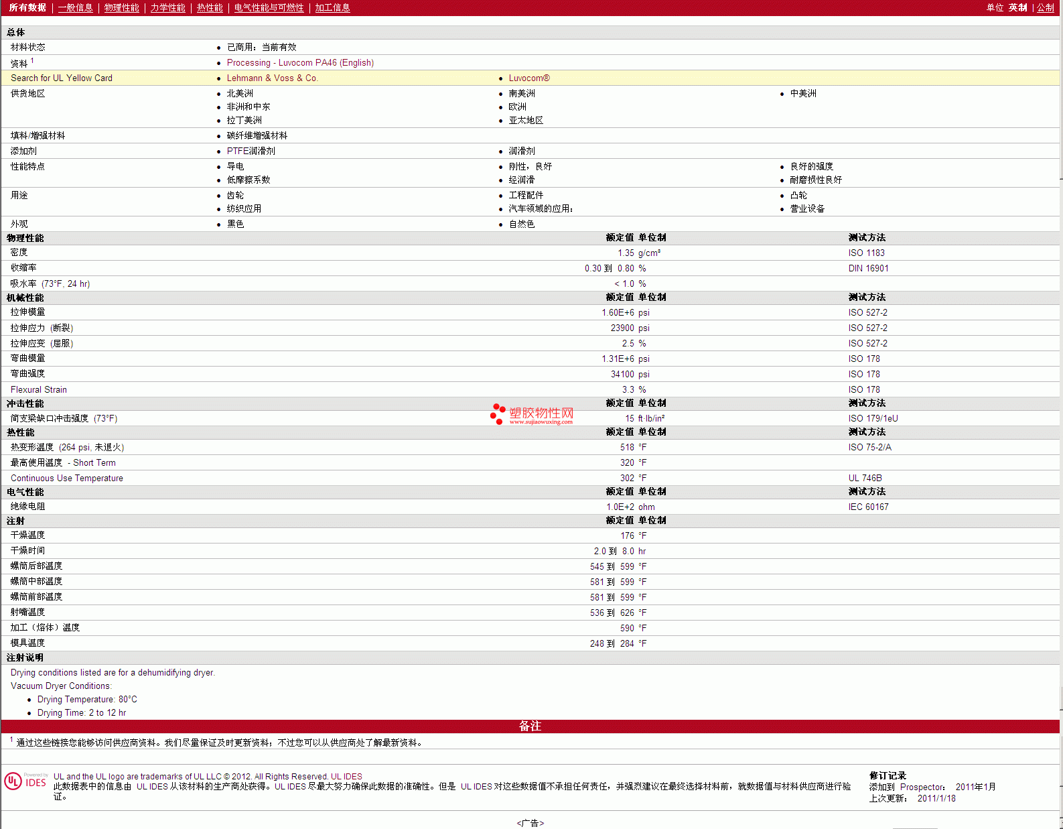
Task: Open the 所有数据 tab
Action: tap(27, 7)
